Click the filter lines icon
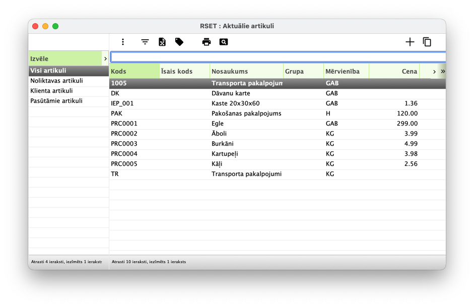 point(145,42)
